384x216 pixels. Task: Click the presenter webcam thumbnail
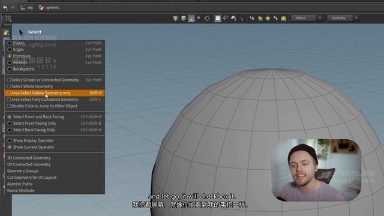316,170
